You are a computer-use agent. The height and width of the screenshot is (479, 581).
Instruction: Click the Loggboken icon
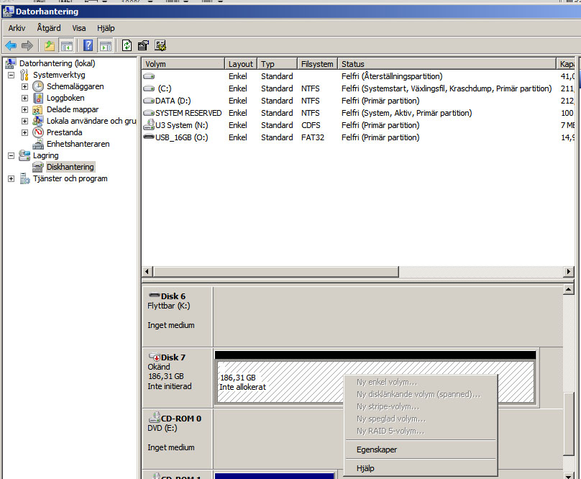tap(38, 98)
